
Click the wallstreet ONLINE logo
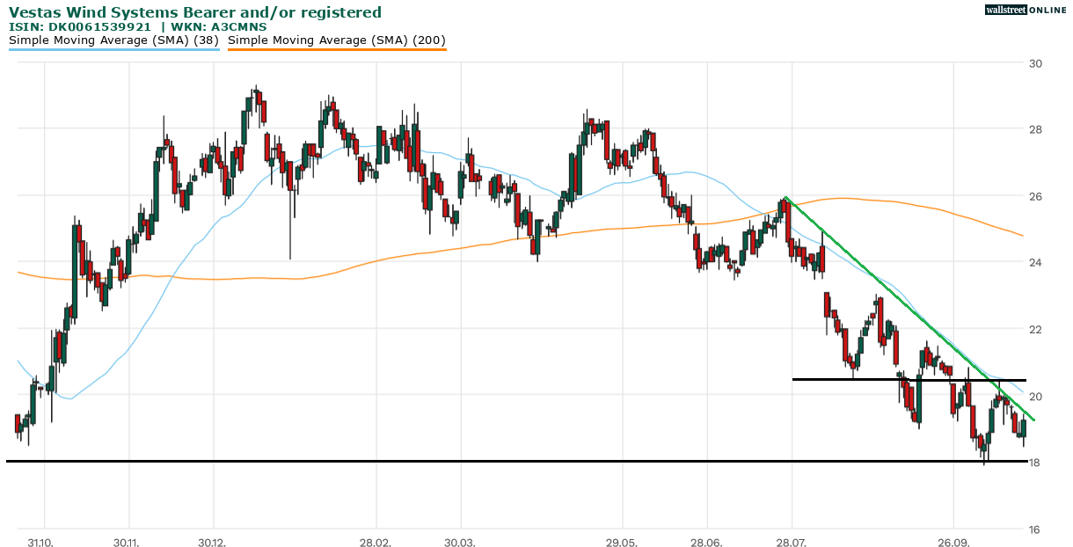coord(1023,9)
